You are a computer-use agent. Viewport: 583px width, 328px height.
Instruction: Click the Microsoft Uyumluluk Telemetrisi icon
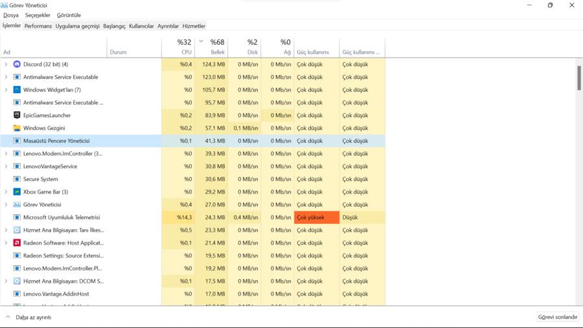coord(17,217)
